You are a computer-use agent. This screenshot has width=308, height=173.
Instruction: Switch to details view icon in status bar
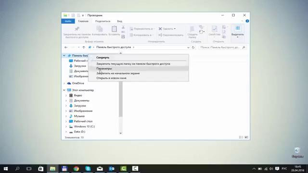coord(241,137)
